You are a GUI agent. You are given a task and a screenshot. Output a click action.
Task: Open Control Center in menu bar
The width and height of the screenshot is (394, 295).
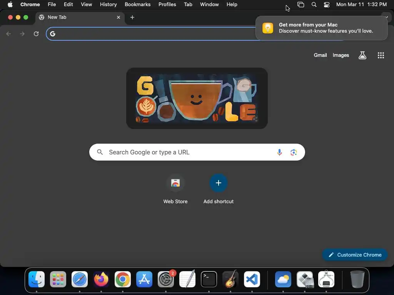point(326,4)
